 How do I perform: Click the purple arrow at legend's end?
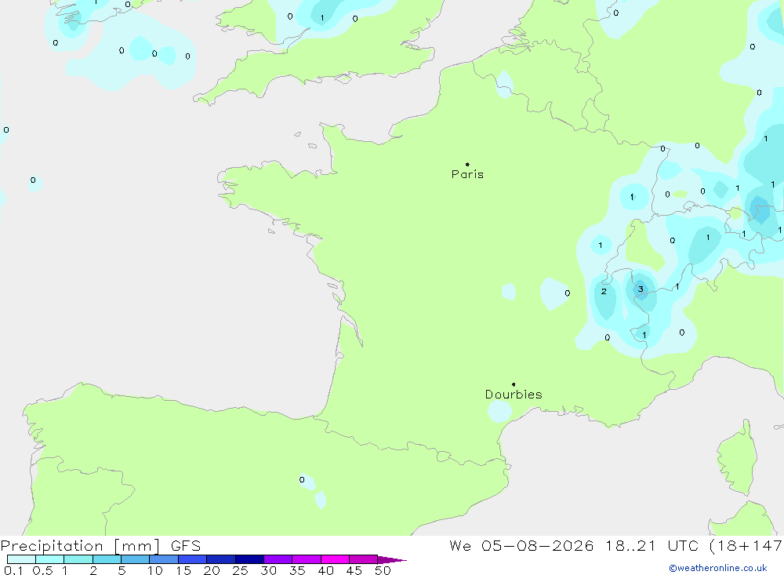pyautogui.click(x=392, y=560)
